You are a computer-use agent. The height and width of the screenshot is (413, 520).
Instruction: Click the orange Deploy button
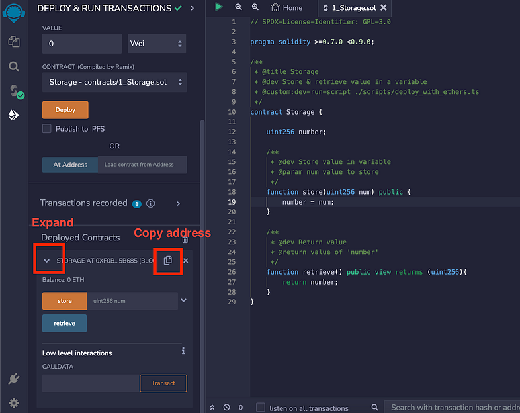[x=65, y=110]
